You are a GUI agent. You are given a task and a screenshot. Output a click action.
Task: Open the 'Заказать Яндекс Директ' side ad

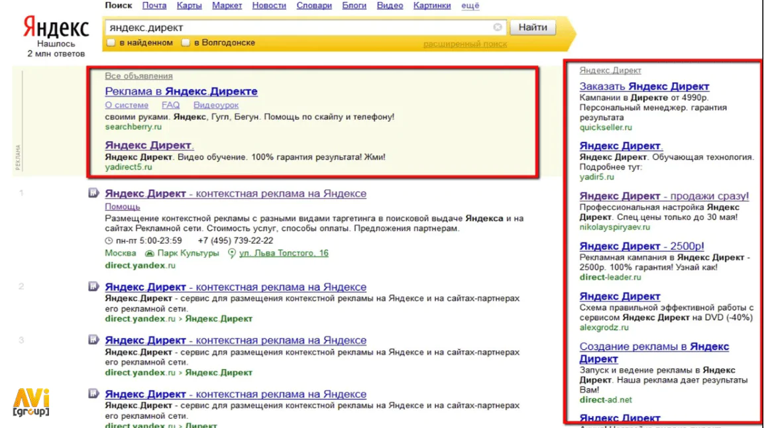point(645,86)
